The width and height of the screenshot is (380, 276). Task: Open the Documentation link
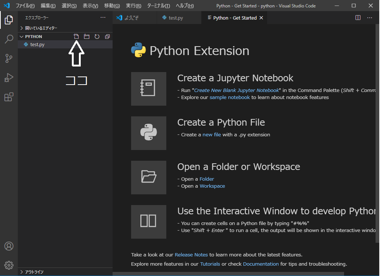pos(261,264)
